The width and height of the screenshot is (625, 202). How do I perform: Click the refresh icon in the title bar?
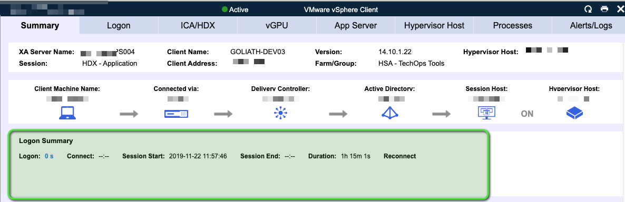588,9
